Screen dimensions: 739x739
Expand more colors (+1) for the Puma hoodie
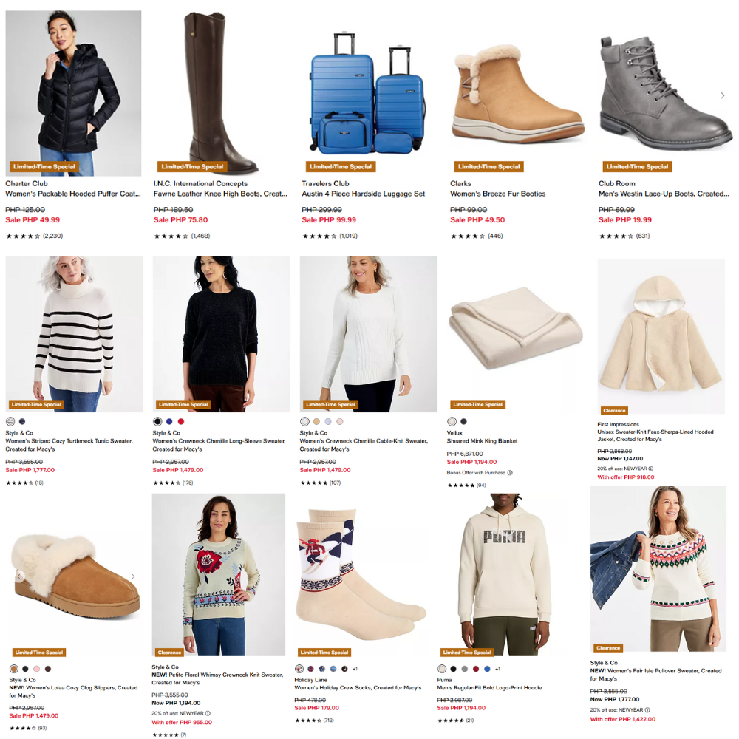click(497, 669)
